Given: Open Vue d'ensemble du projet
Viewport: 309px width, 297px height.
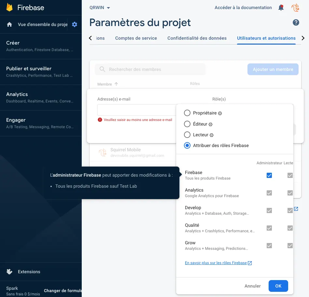Looking at the screenshot, I should (x=43, y=24).
